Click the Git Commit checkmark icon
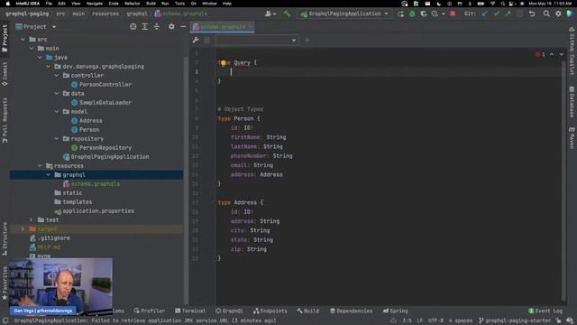577x325 pixels. click(x=497, y=14)
